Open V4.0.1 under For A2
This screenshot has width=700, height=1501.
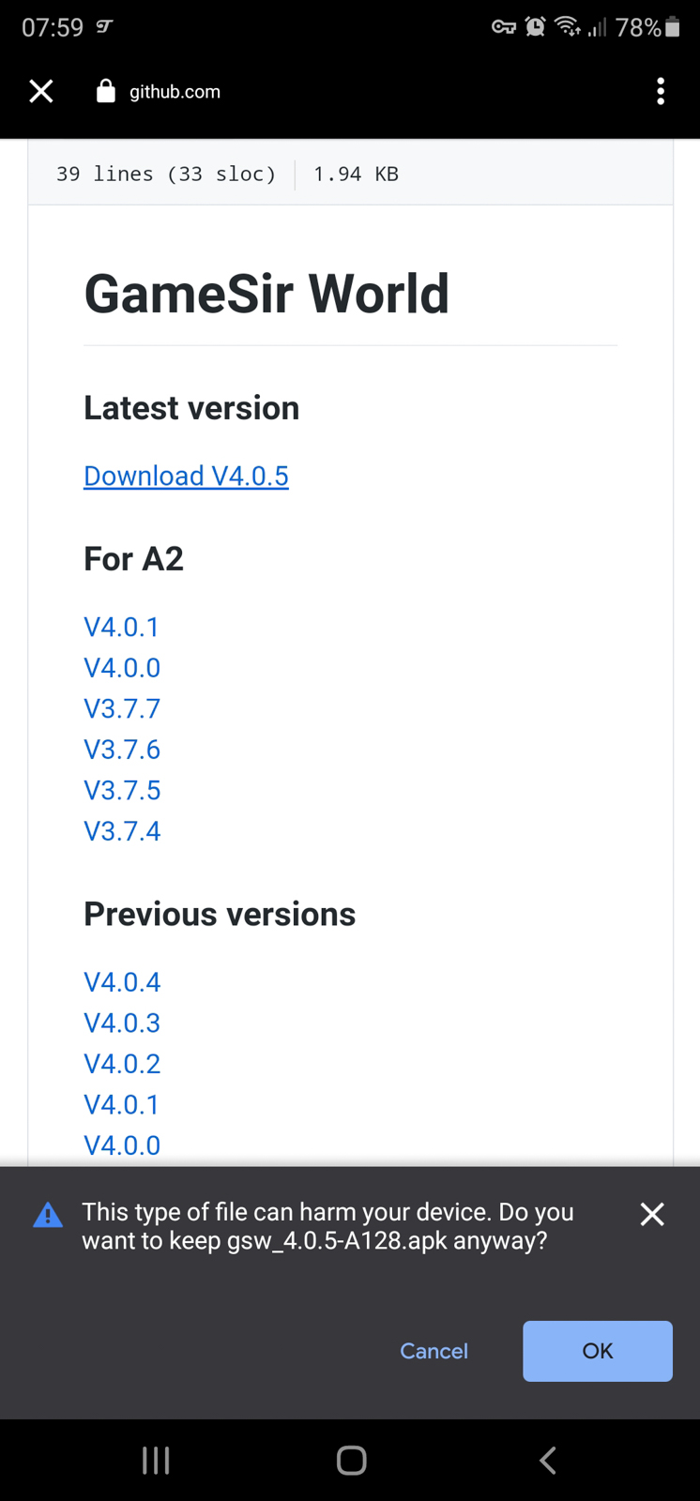pyautogui.click(x=122, y=627)
